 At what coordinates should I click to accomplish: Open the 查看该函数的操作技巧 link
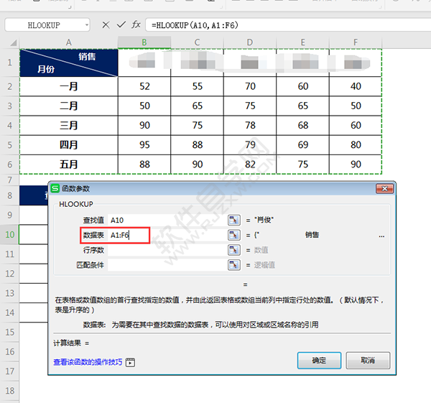click(87, 362)
